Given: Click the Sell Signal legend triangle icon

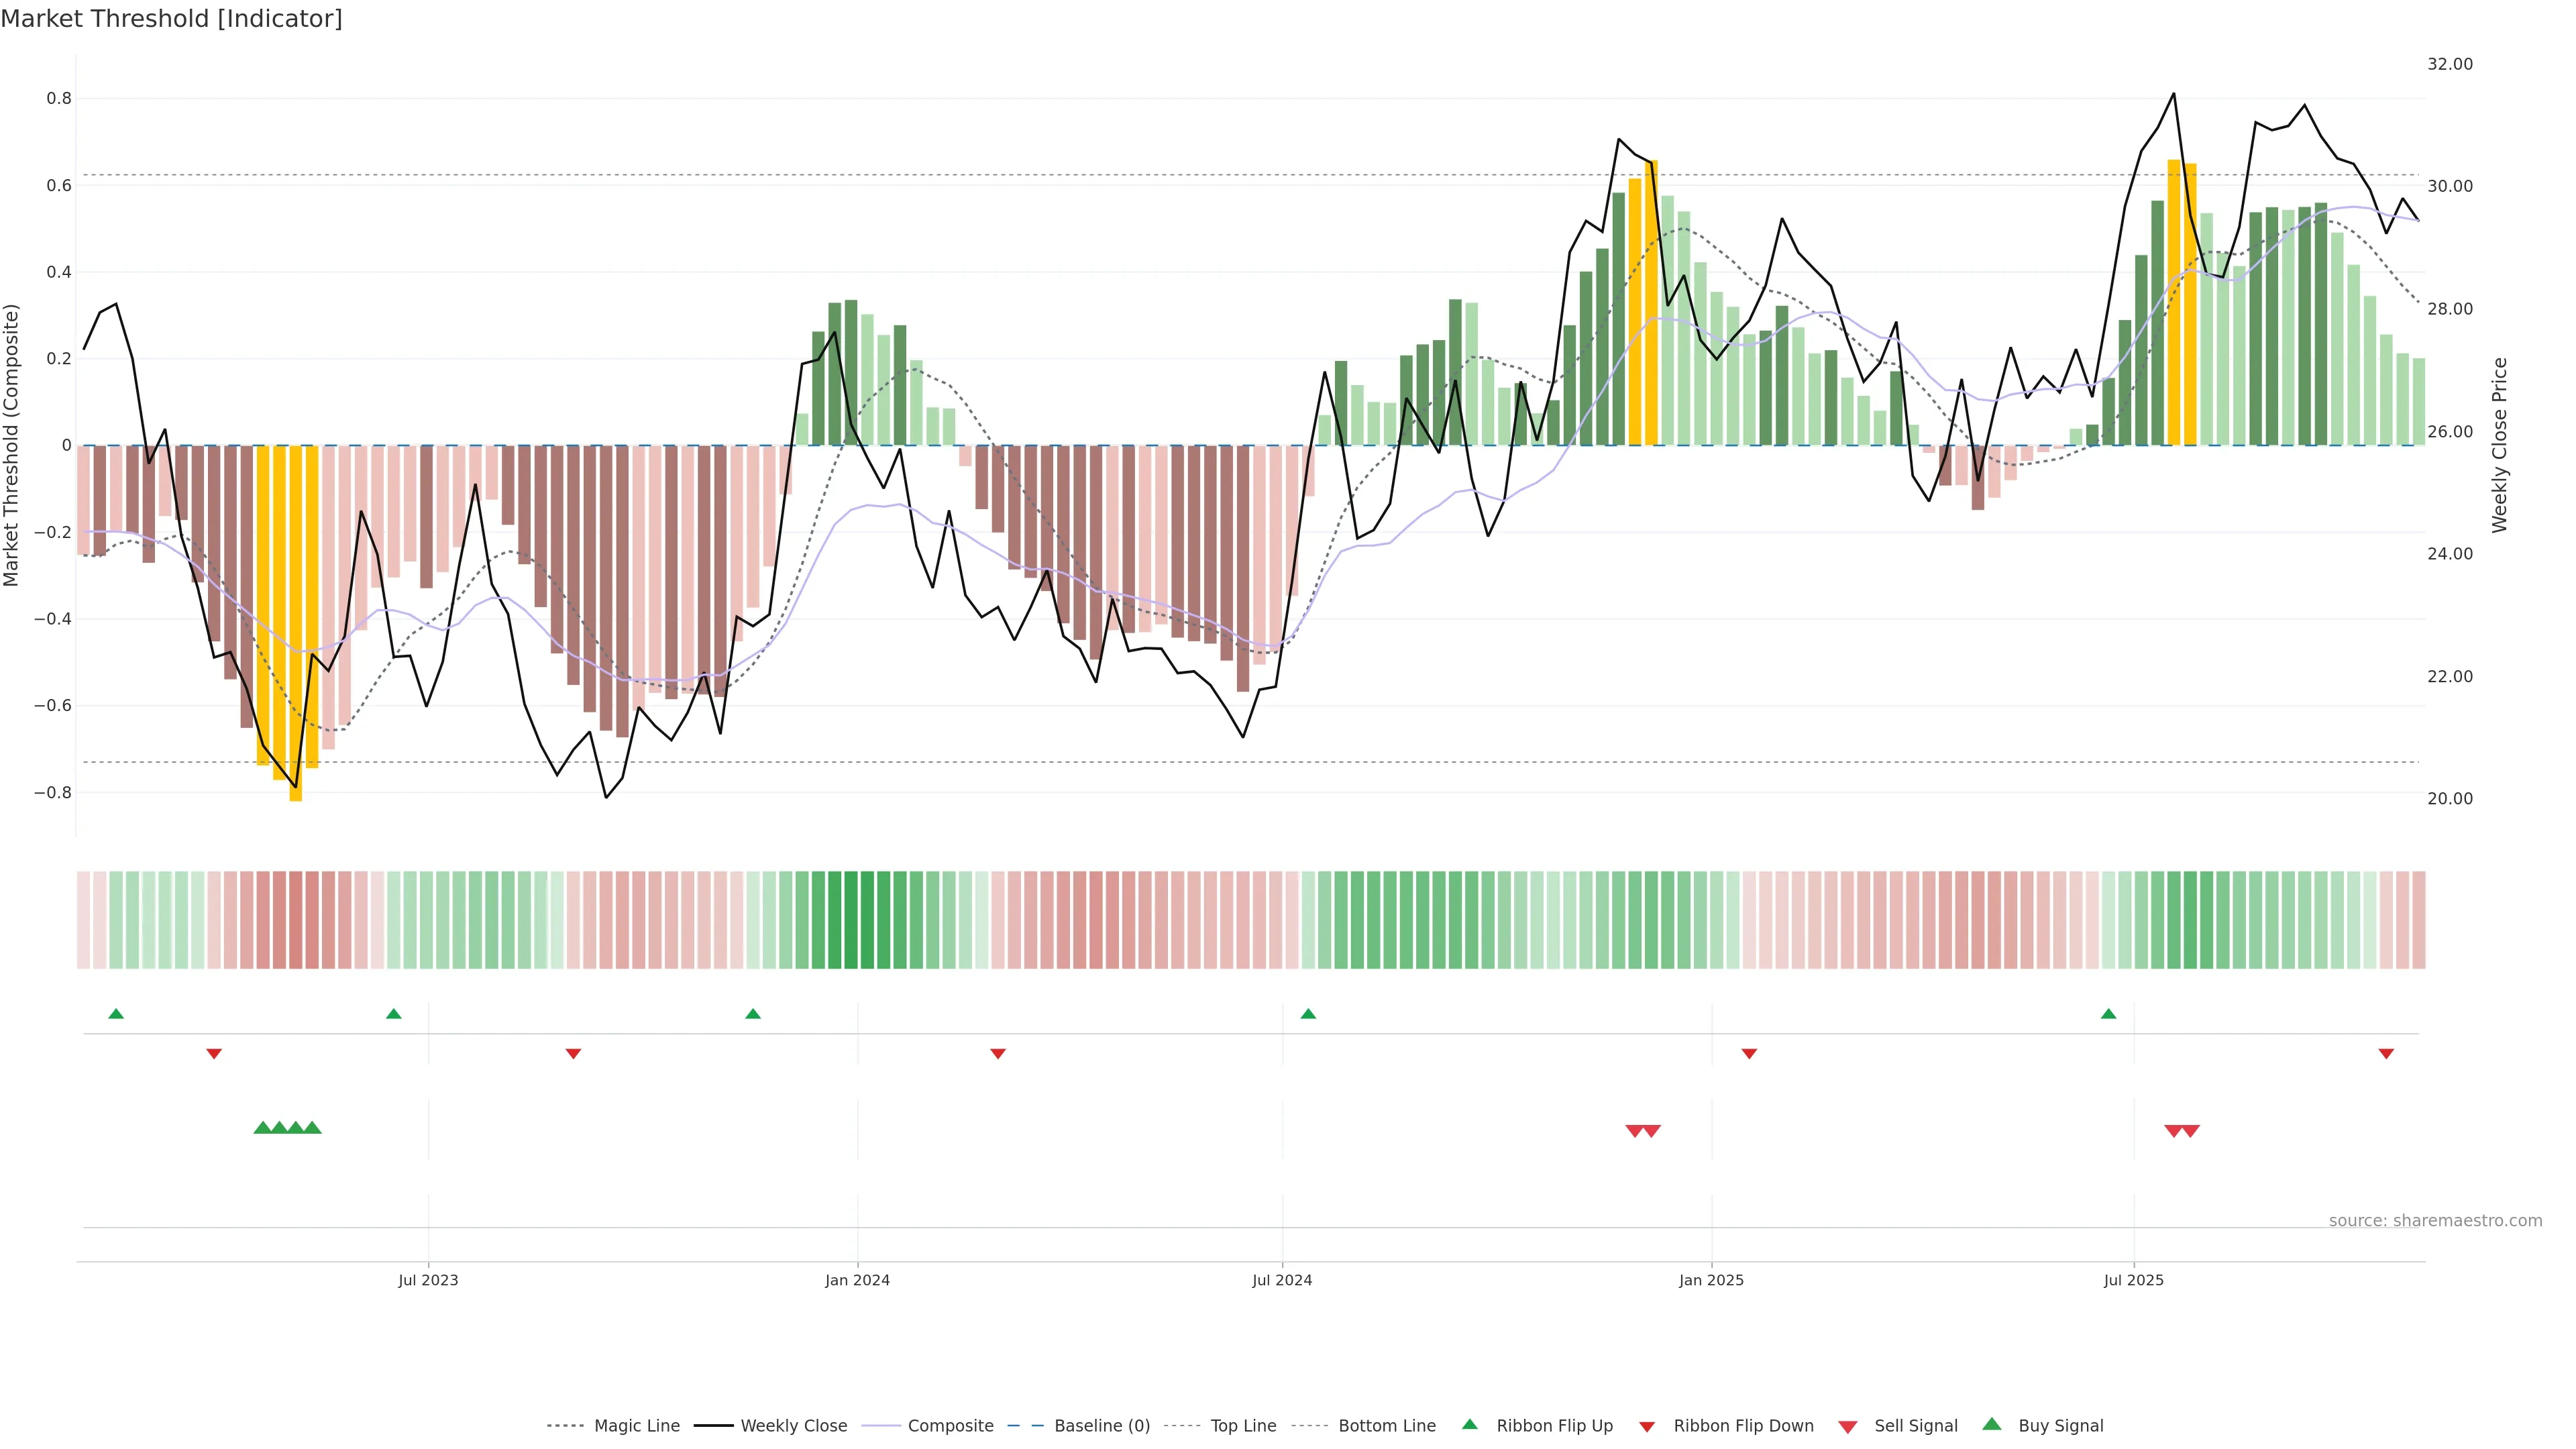Looking at the screenshot, I should click(x=1847, y=1426).
